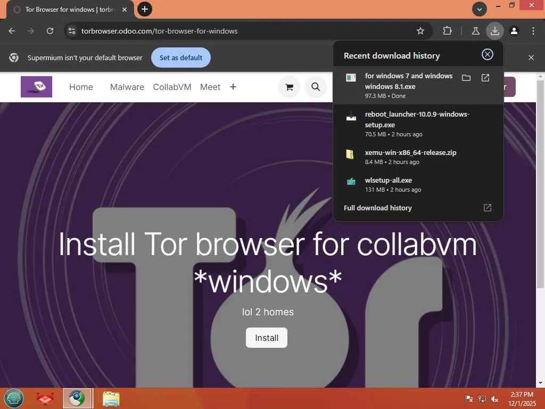
Task: Select the Tor Browser for windows tab
Action: [x=70, y=10]
